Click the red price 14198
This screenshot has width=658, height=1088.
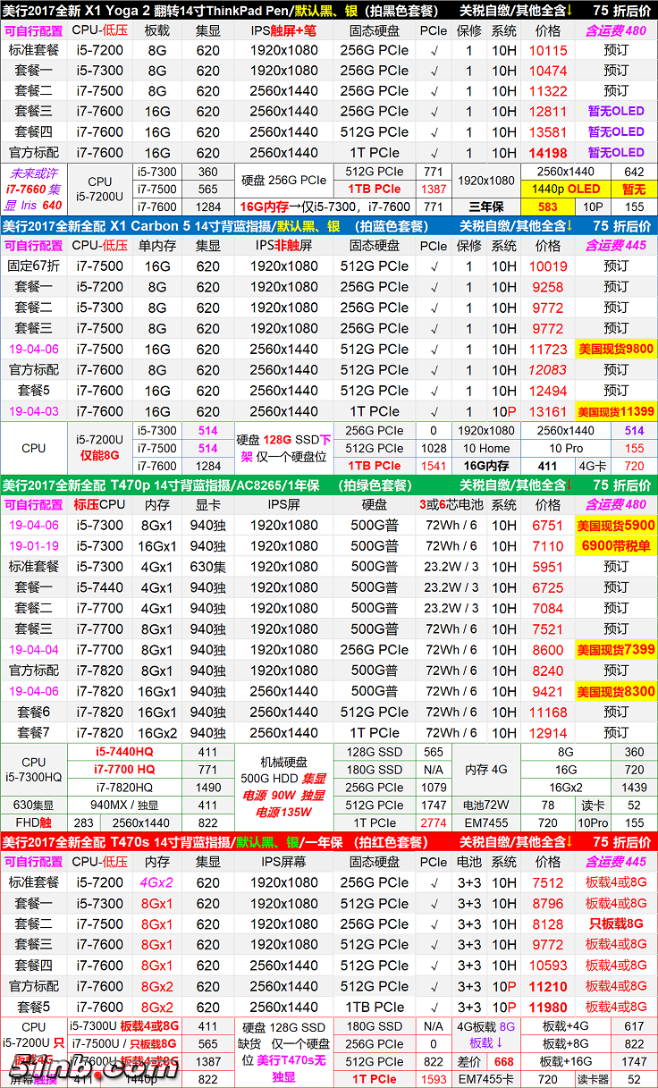point(548,153)
